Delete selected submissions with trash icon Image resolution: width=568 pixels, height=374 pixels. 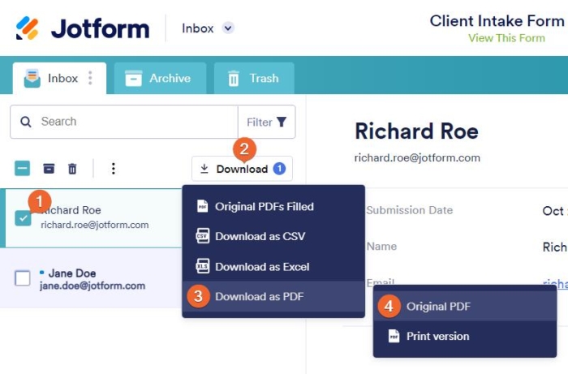72,169
